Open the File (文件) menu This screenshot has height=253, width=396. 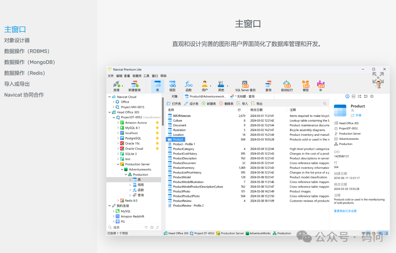[x=111, y=76]
